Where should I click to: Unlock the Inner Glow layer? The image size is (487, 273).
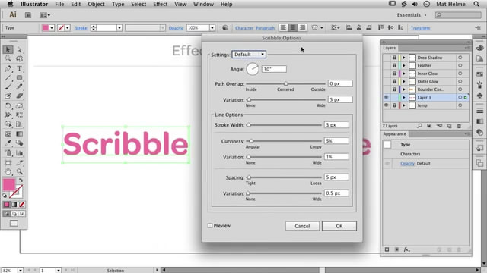[x=394, y=74]
